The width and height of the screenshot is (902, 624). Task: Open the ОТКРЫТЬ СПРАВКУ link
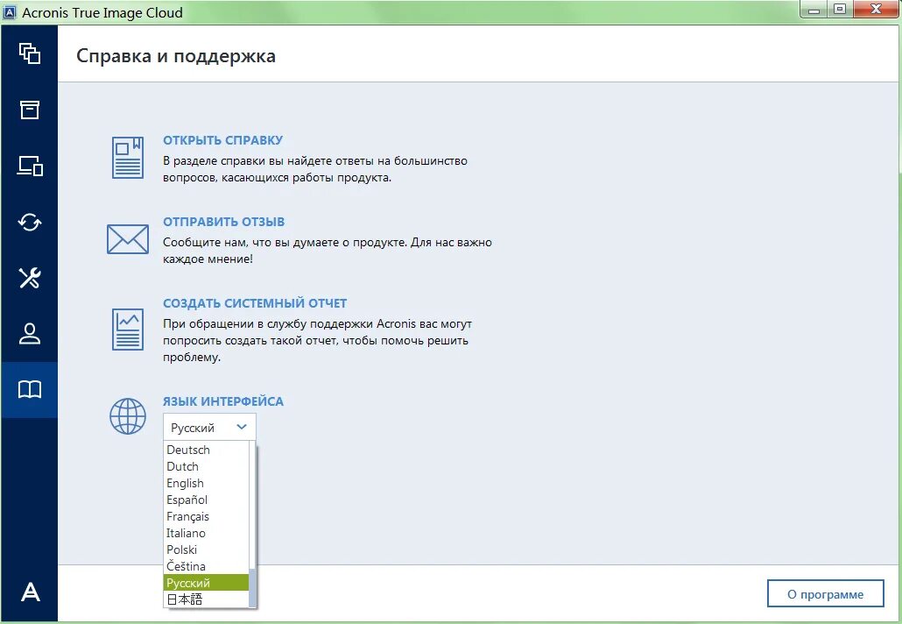coord(222,140)
